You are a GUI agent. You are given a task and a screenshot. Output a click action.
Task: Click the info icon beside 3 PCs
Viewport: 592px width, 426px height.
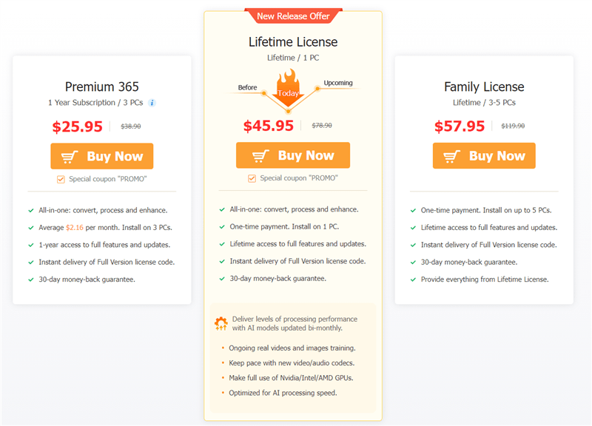click(152, 103)
